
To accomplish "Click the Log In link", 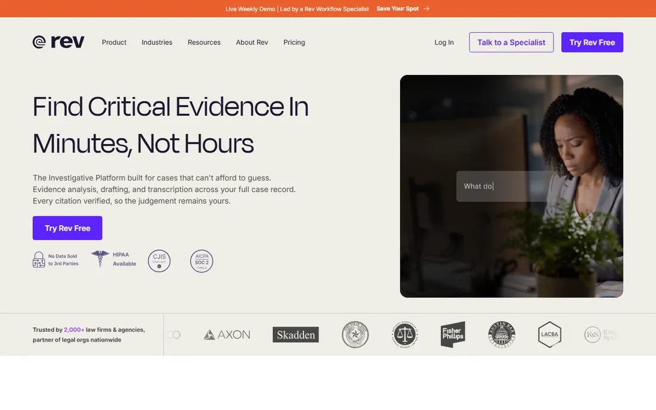I will (444, 42).
